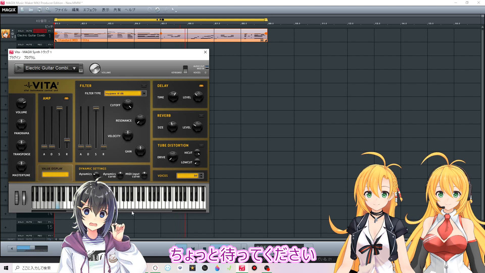Open the 表示 menu

(x=106, y=10)
